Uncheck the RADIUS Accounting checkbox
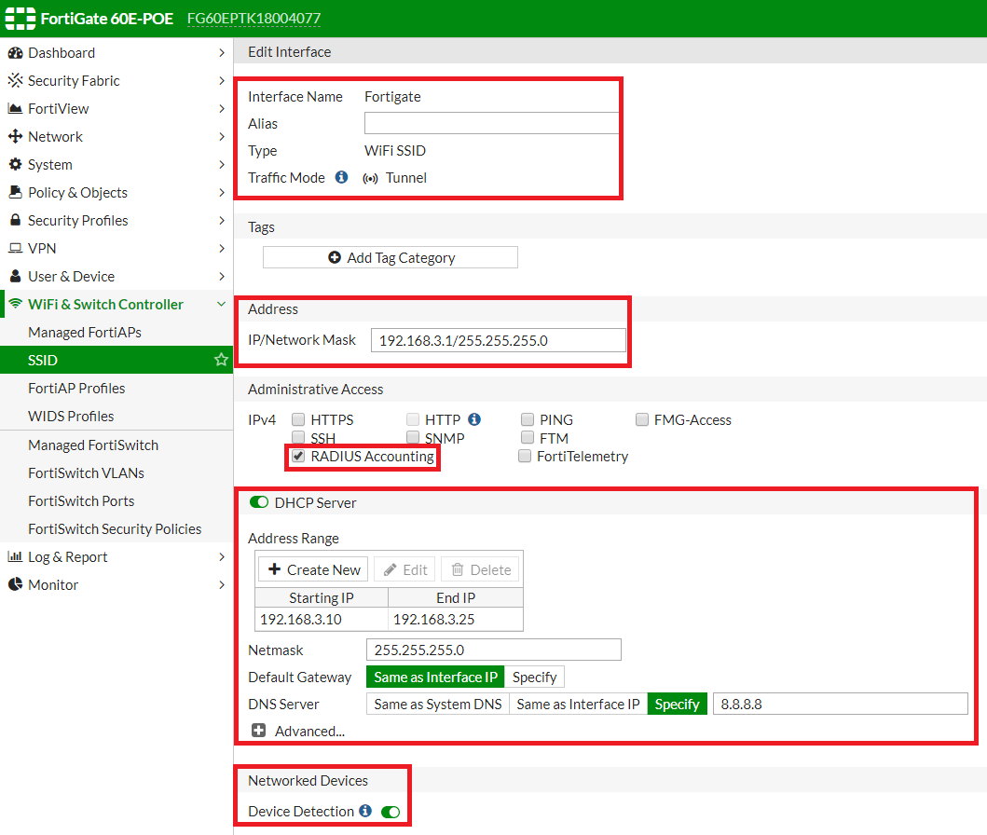 (x=298, y=457)
